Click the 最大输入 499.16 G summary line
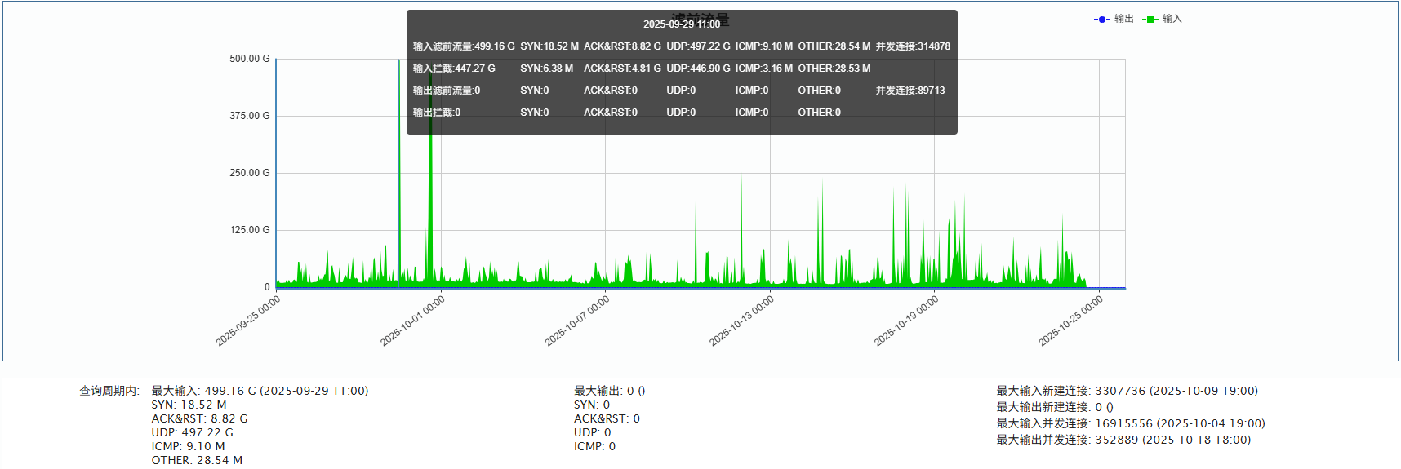The height and width of the screenshot is (469, 1401). coord(260,391)
